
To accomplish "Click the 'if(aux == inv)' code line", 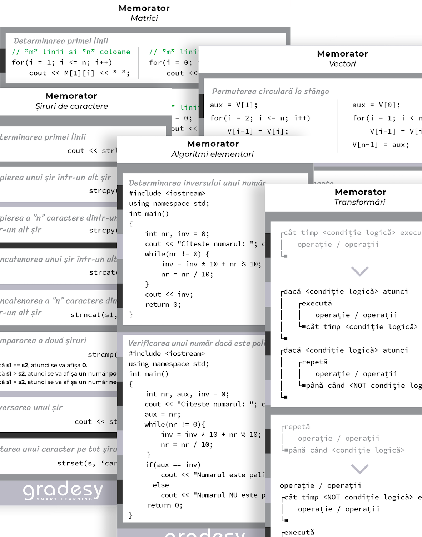I will pyautogui.click(x=172, y=465).
